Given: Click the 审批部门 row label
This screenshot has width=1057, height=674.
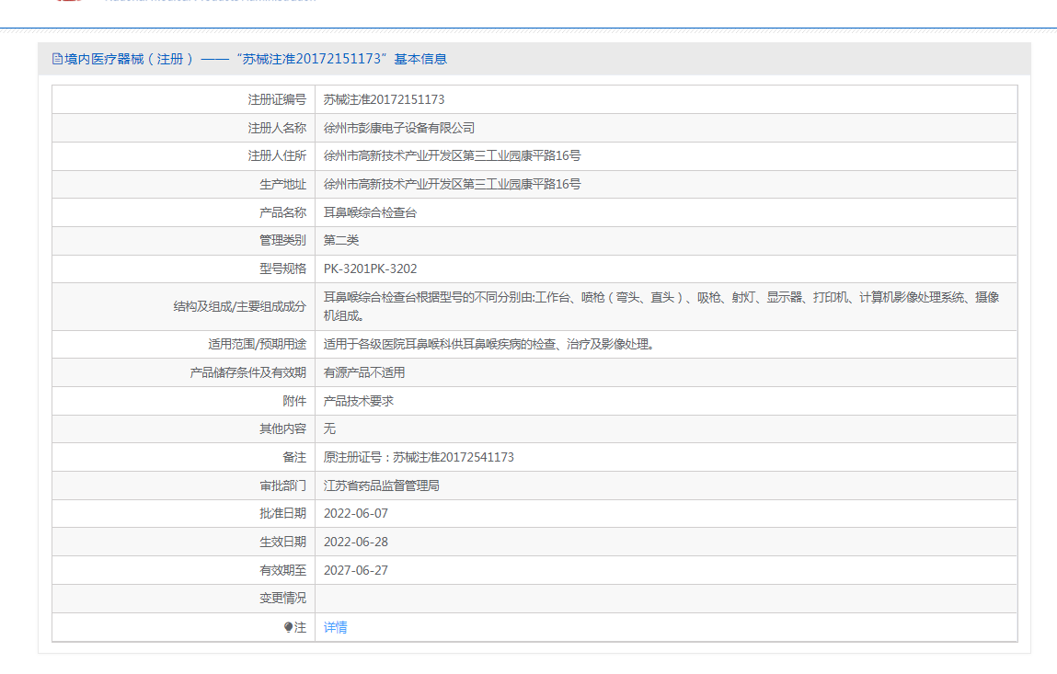Looking at the screenshot, I should pos(282,486).
